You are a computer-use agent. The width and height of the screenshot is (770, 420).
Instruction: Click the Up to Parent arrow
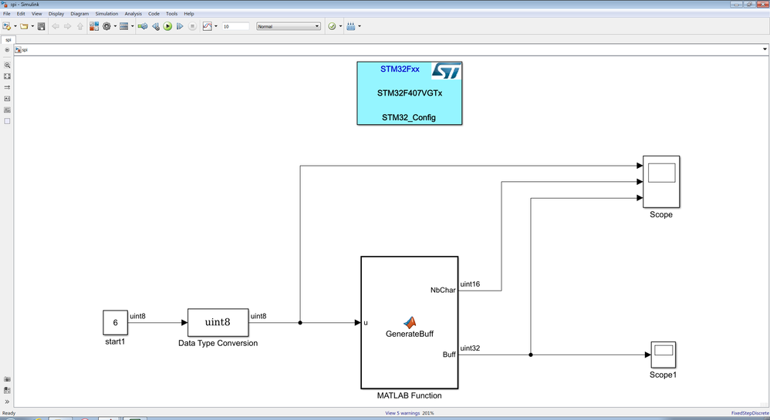(80, 26)
